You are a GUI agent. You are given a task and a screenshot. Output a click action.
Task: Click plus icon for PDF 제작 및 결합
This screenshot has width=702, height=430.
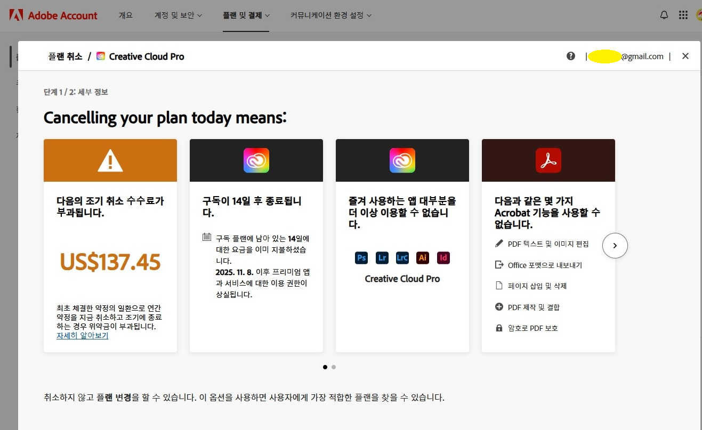499,307
